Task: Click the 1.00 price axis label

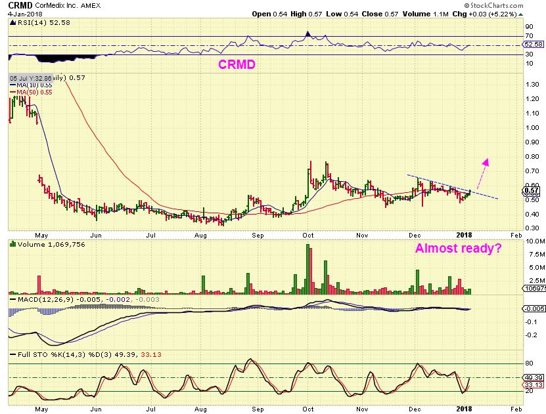Action: coord(532,127)
